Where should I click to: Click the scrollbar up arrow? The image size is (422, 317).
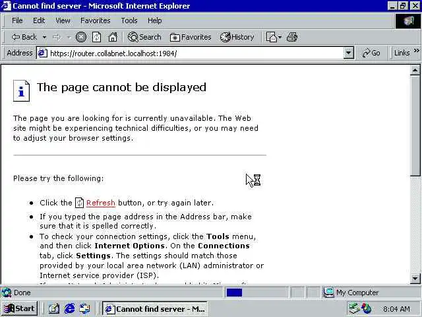(415, 71)
